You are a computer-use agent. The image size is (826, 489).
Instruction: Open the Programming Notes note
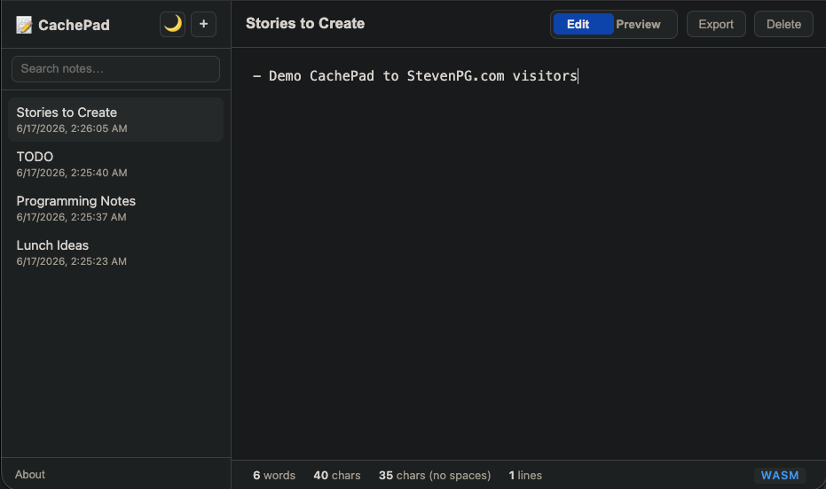tap(115, 208)
